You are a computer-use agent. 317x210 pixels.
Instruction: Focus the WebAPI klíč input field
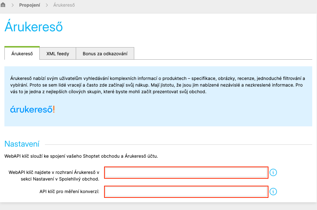pyautogui.click(x=186, y=172)
